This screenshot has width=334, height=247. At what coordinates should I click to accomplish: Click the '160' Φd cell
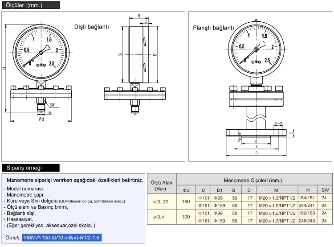186,202
